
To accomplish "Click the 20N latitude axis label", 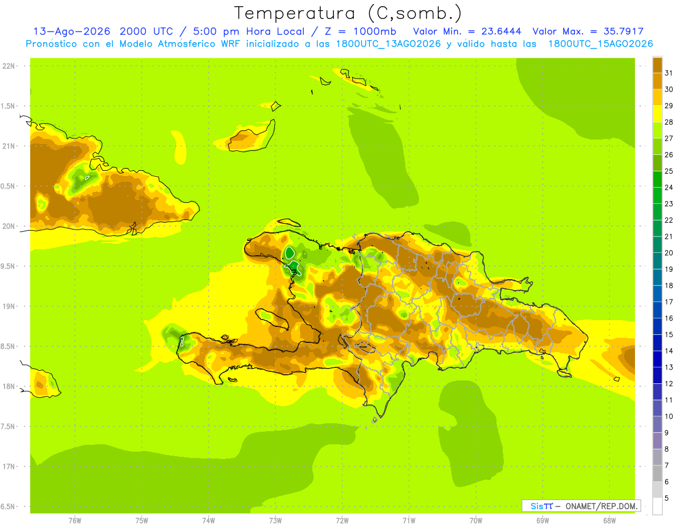I will tap(9, 226).
